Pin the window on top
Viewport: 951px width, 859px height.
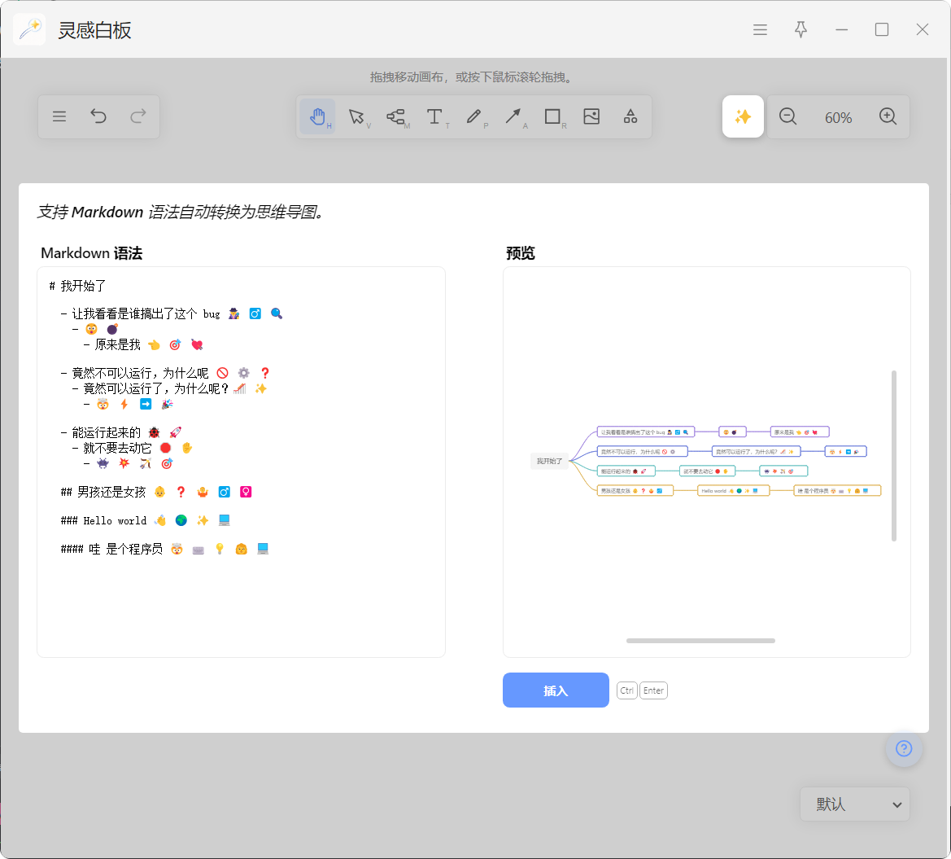point(800,29)
